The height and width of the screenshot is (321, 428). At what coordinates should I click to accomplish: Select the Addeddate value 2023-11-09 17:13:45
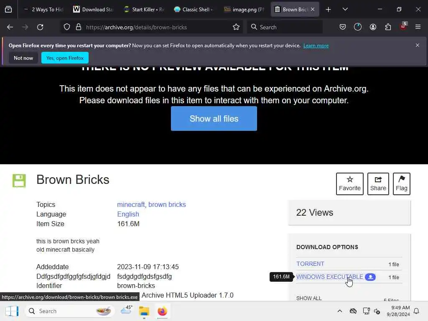148,267
